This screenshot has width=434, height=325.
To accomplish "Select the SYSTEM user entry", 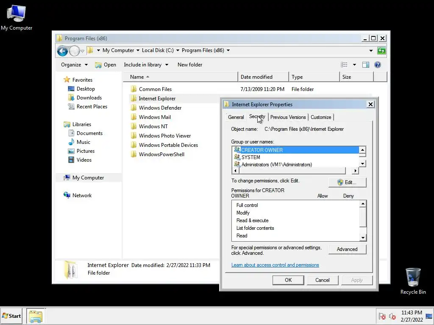I will (295, 157).
